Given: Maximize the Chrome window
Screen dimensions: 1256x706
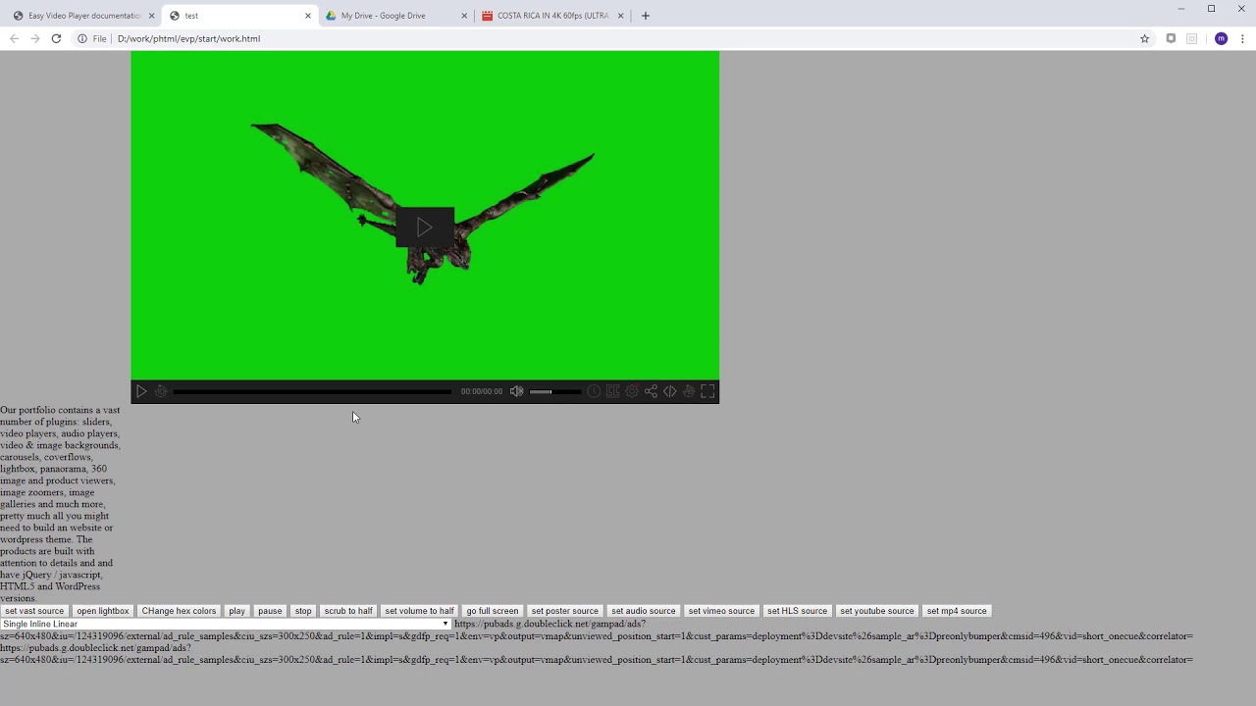Looking at the screenshot, I should coord(1211,9).
